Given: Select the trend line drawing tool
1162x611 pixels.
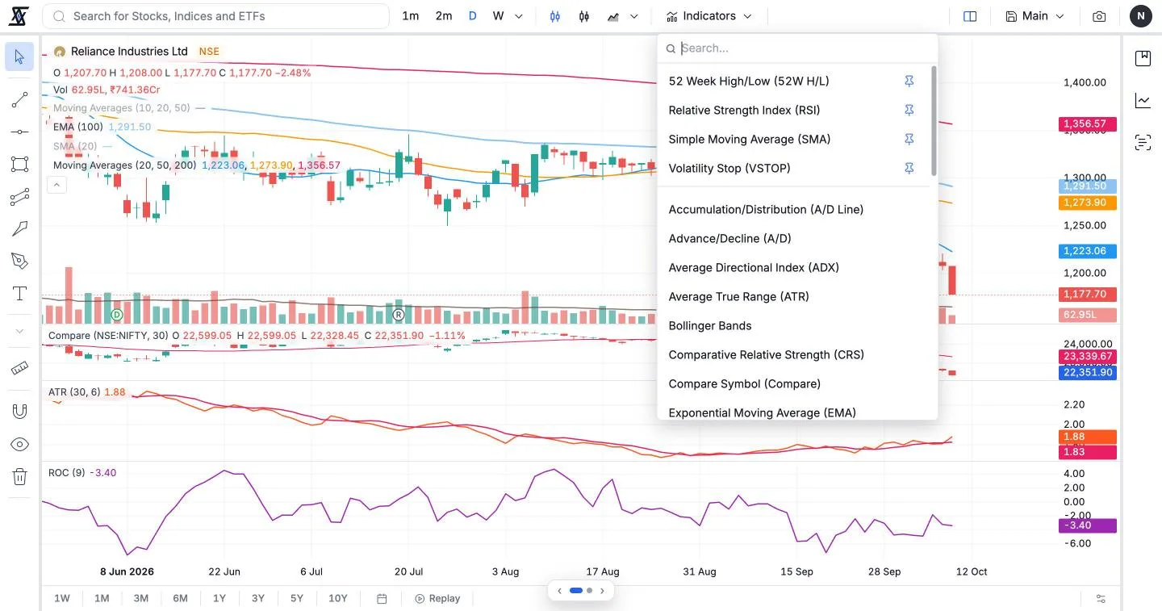Looking at the screenshot, I should (x=19, y=100).
